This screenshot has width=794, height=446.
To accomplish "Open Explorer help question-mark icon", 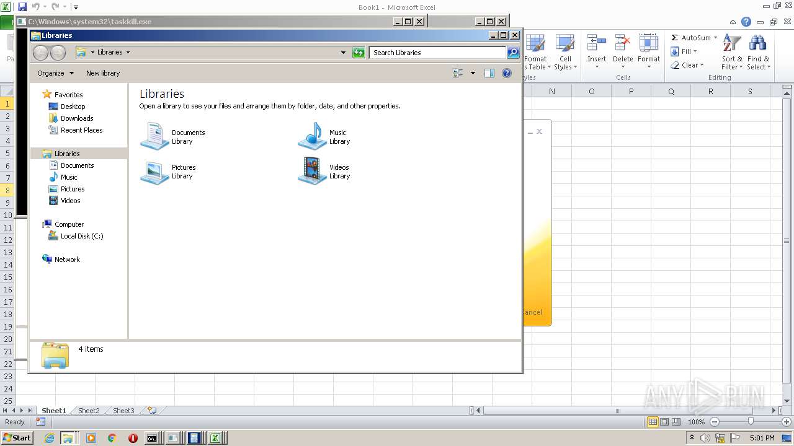I will click(x=507, y=73).
